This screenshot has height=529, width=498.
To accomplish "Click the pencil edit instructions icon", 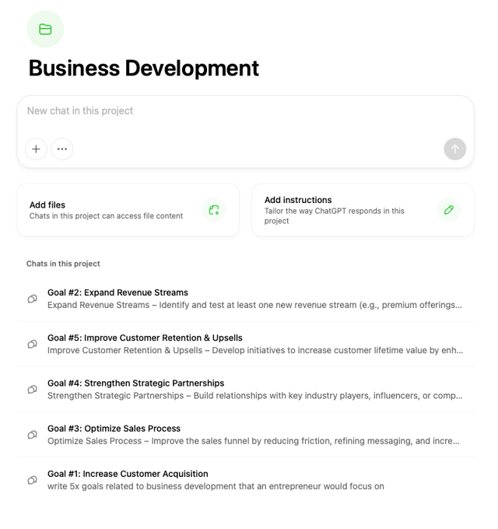I will [449, 210].
